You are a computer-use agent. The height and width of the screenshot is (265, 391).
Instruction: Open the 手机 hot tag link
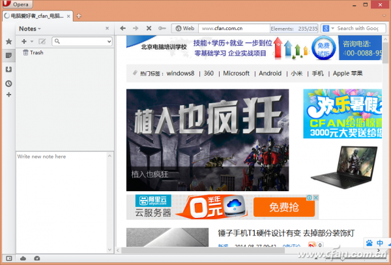(x=318, y=74)
